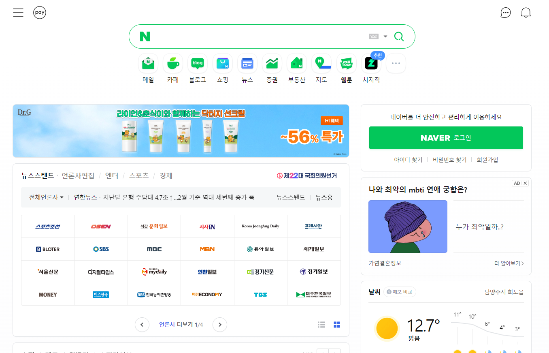The image size is (549, 353).
Task: Select the 엔터 tab
Action: pos(112,175)
